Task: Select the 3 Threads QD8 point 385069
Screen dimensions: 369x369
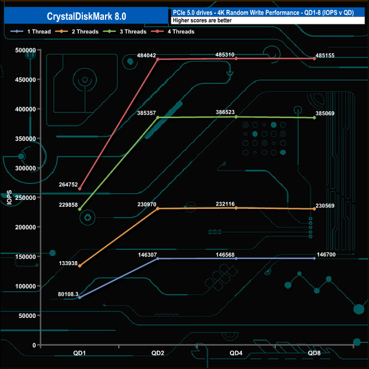Action: pyautogui.click(x=315, y=118)
